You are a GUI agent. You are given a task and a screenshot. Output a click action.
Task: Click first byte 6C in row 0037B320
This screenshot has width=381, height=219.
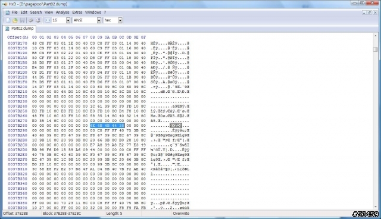click(x=35, y=174)
